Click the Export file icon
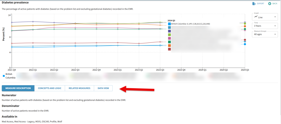This screenshot has width=281, height=124. [x=254, y=4]
